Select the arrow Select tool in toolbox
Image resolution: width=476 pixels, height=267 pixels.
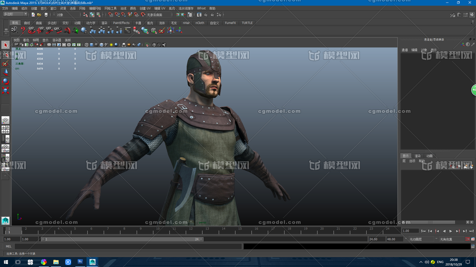coord(5,45)
